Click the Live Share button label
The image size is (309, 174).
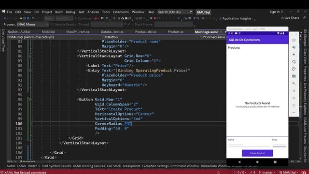292,18
